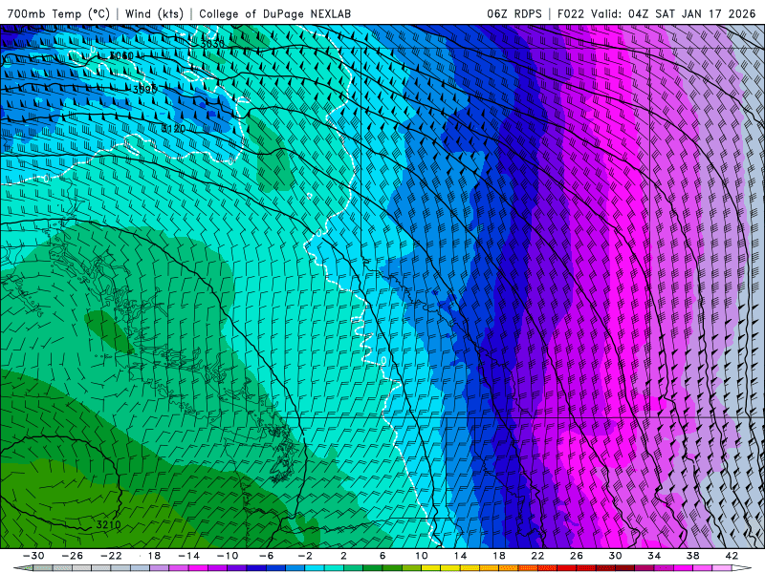The width and height of the screenshot is (765, 573).
Task: Click the 30 value on the temperature scale
Action: [615, 556]
